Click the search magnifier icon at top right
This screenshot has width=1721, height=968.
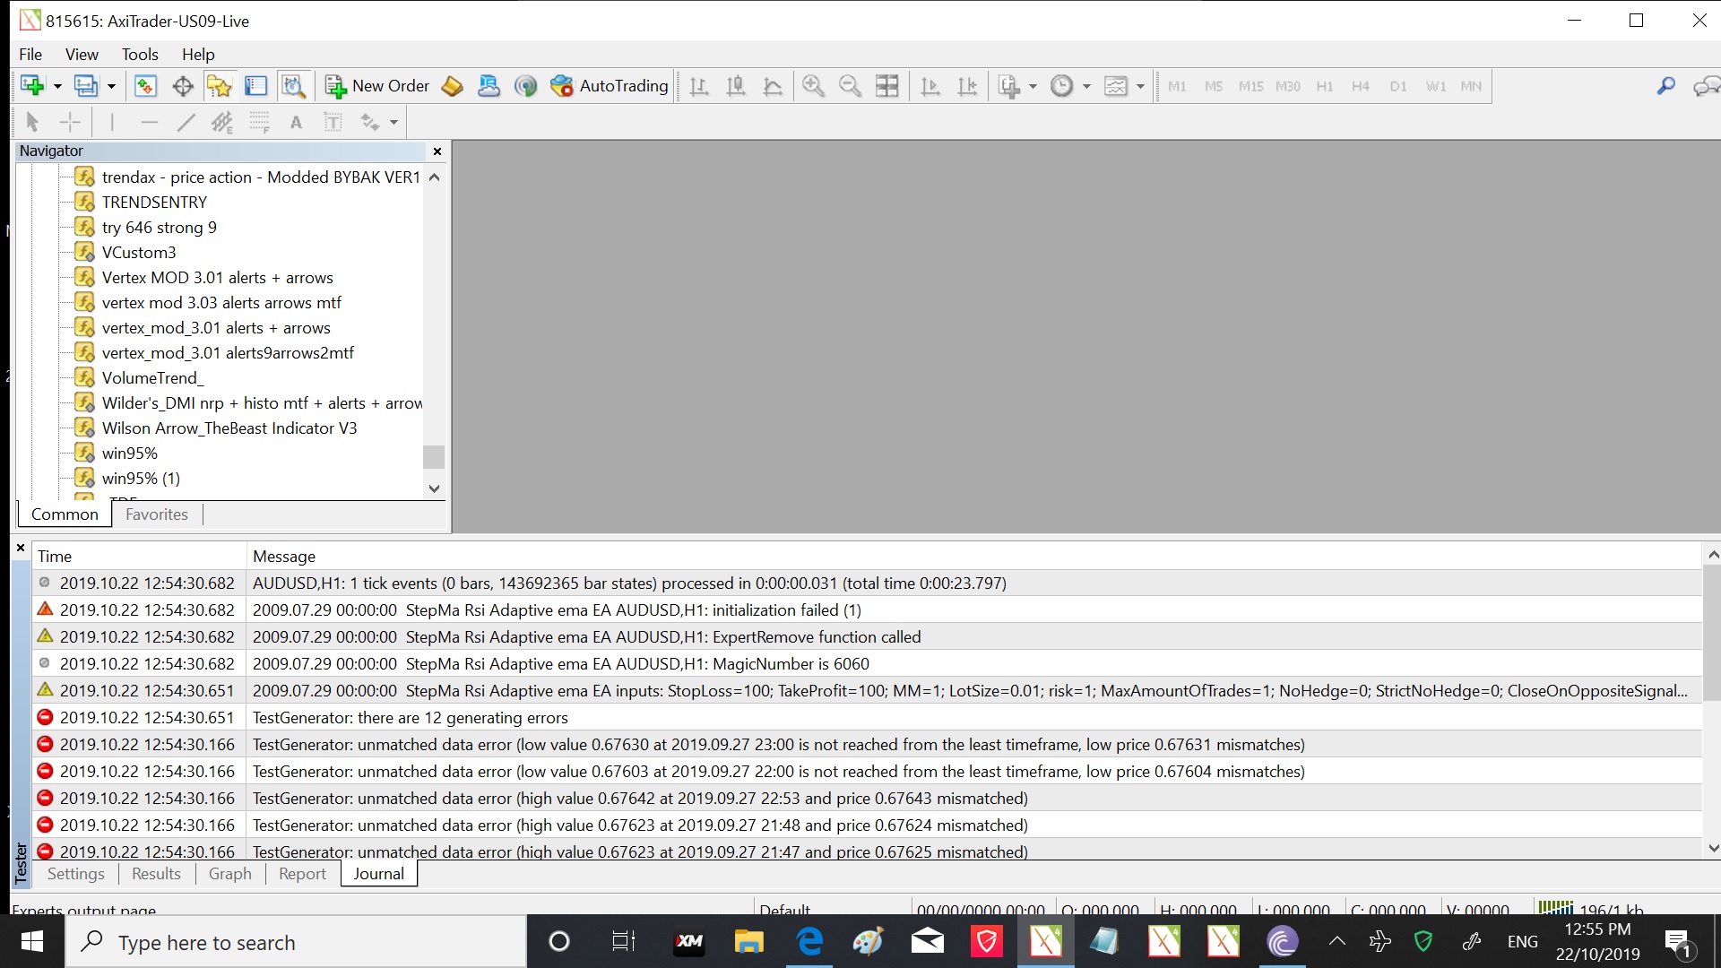coord(1665,86)
